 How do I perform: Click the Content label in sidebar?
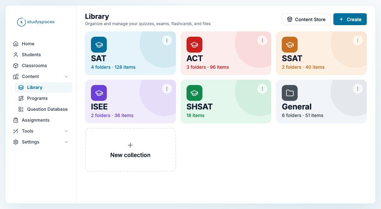(x=30, y=76)
